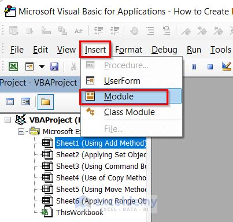Image resolution: width=233 pixels, height=222 pixels.
Task: Open the Edit menu
Action: coord(40,50)
